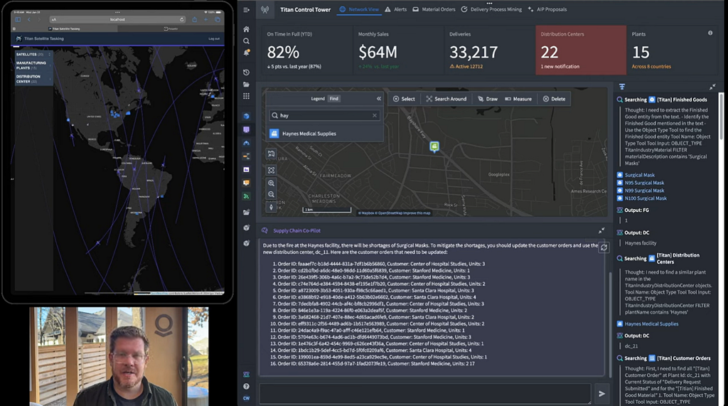Open the home icon in sidebar
This screenshot has height=406, width=728.
[246, 29]
